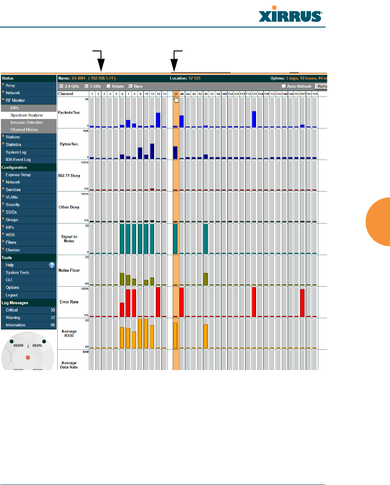Image resolution: width=390 pixels, height=485 pixels.
Task: Click the 802.11 Busy row label
Action: [69, 176]
